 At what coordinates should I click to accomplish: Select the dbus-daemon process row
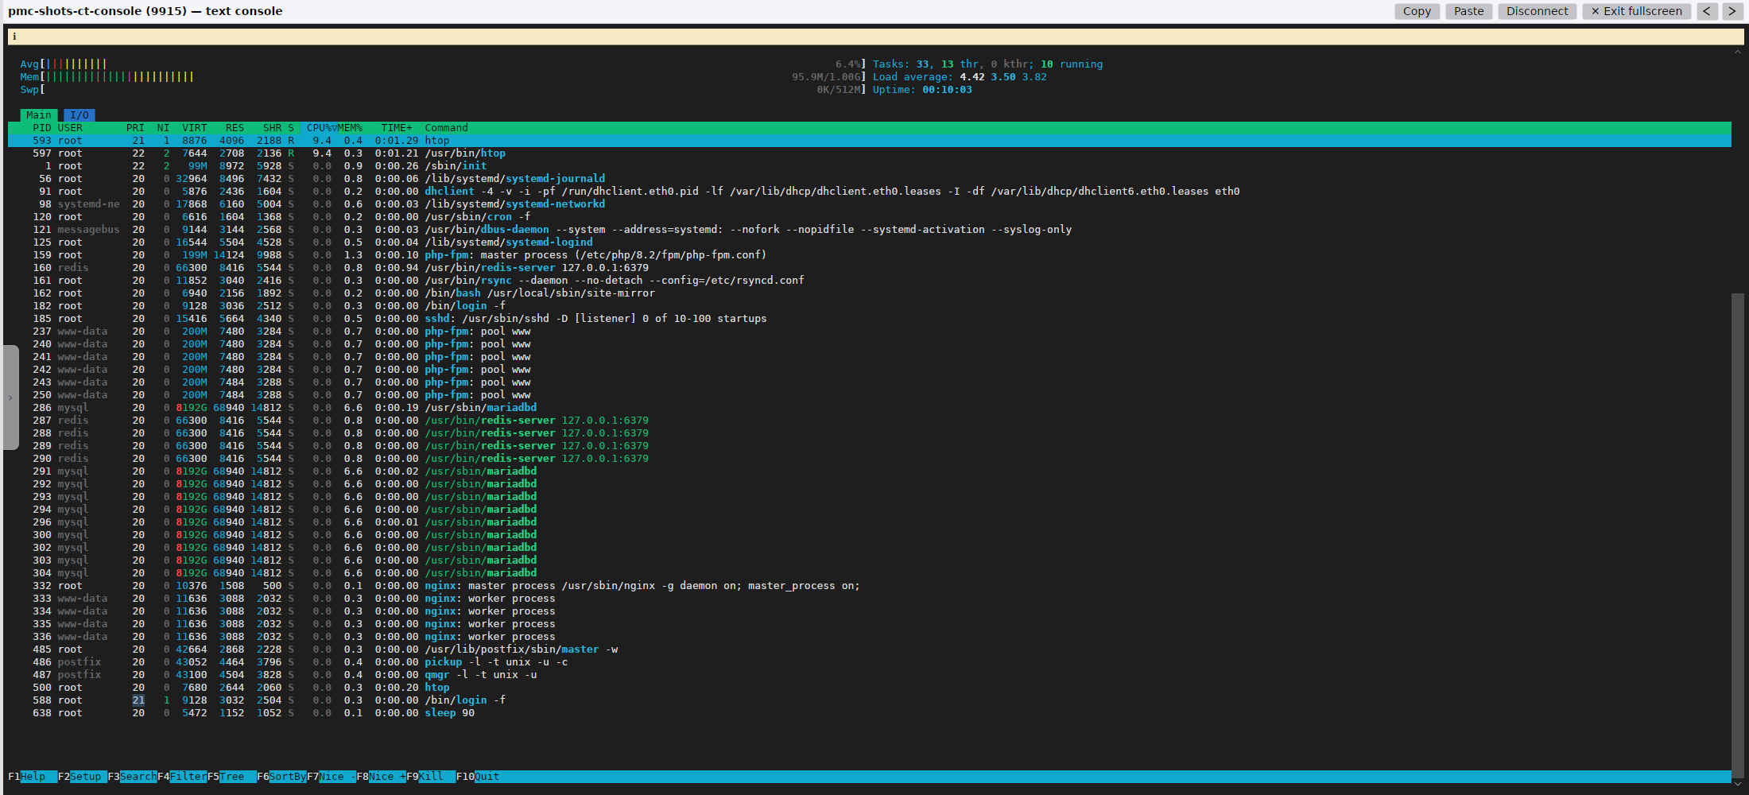[x=870, y=230]
